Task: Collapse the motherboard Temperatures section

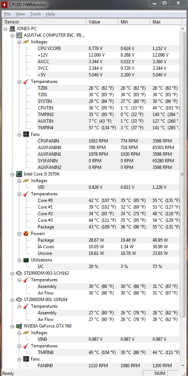Action: click(x=19, y=82)
